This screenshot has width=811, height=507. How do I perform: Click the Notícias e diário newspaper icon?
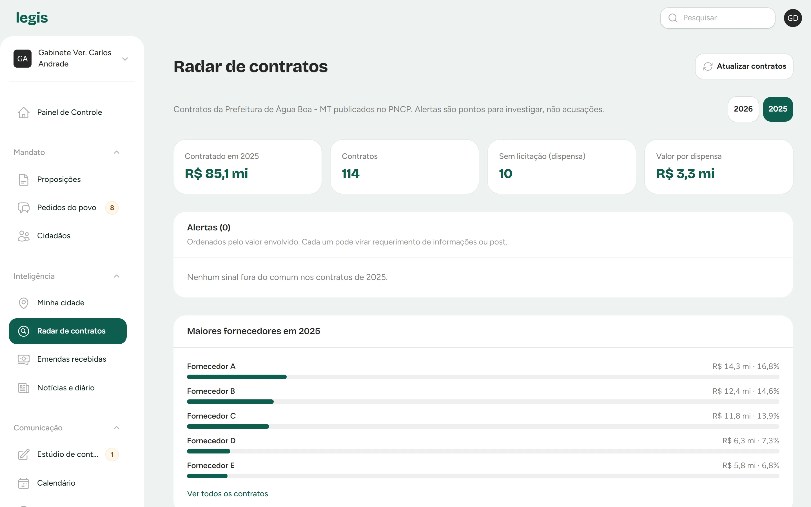pyautogui.click(x=23, y=388)
